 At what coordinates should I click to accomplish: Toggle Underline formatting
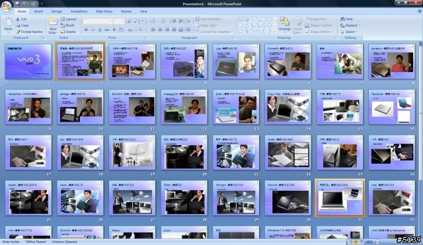(100, 30)
